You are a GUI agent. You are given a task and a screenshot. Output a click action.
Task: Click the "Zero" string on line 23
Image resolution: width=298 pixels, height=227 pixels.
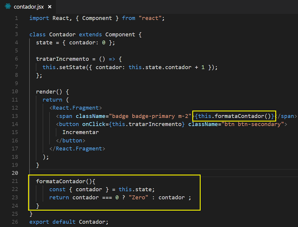point(138,198)
